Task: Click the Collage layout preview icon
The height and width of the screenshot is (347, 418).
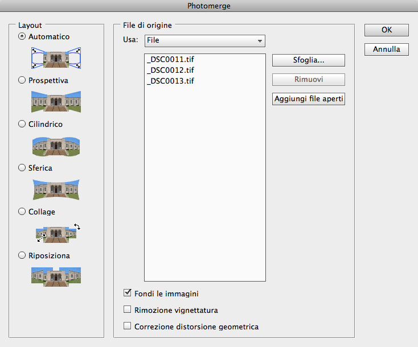Action: click(x=56, y=233)
